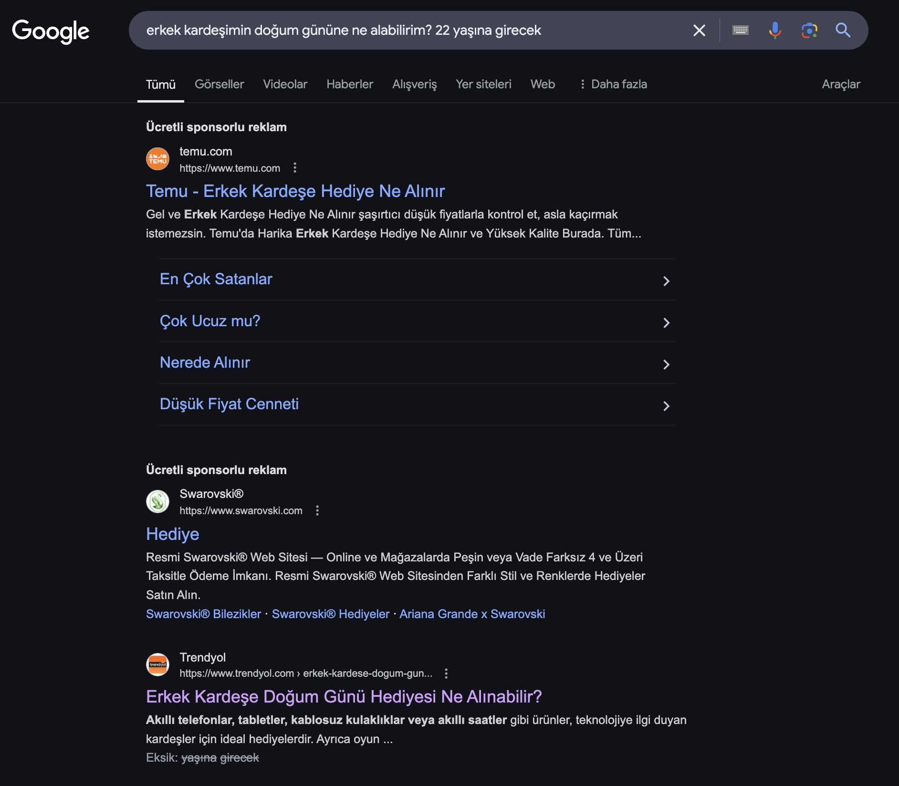
Task: Click the Swarovski swan favicon
Action: (157, 502)
